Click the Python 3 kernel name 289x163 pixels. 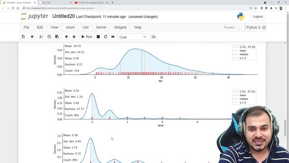(253, 28)
